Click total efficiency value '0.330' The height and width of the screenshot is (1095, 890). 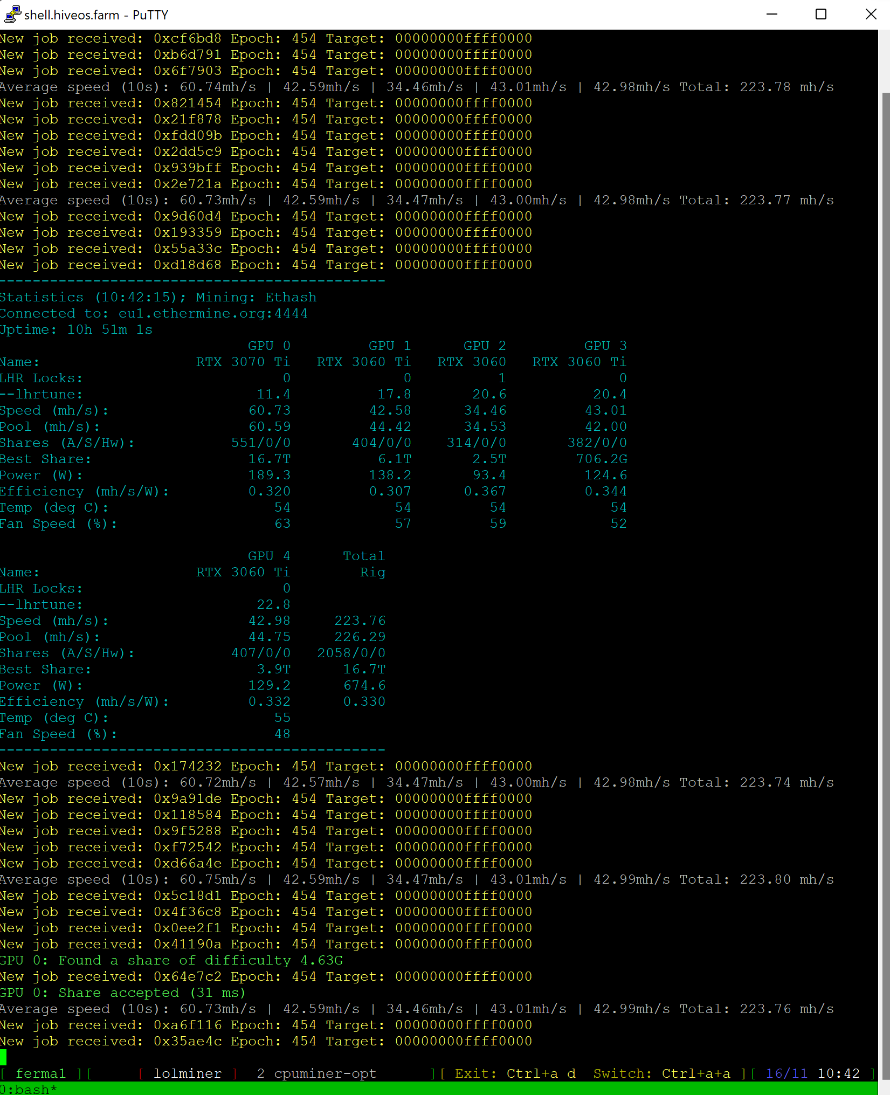pos(364,701)
